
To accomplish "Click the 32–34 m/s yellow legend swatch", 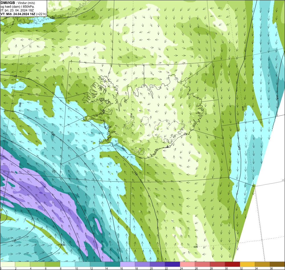I will 247,264.
